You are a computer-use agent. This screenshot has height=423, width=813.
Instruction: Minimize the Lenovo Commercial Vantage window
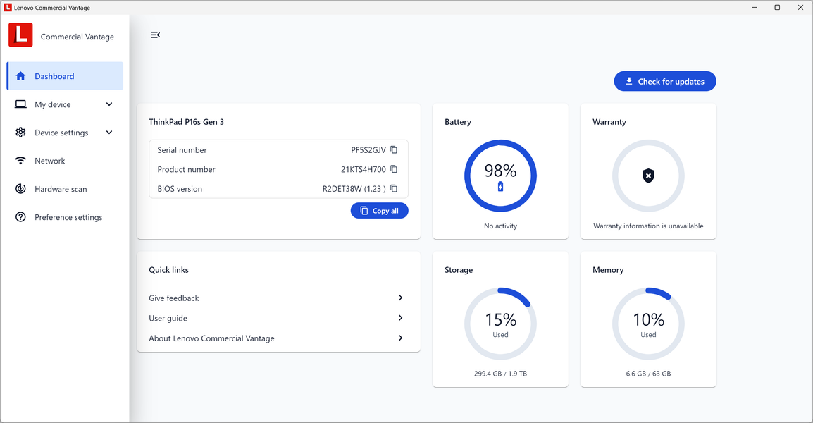(x=755, y=7)
